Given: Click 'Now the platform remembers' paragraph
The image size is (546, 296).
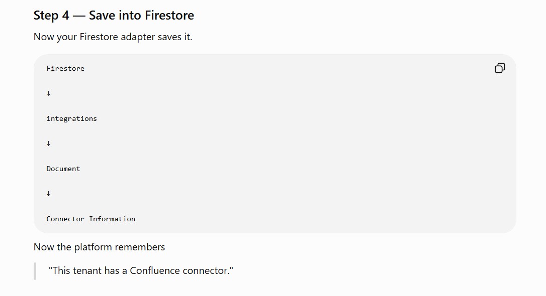Looking at the screenshot, I should [99, 247].
